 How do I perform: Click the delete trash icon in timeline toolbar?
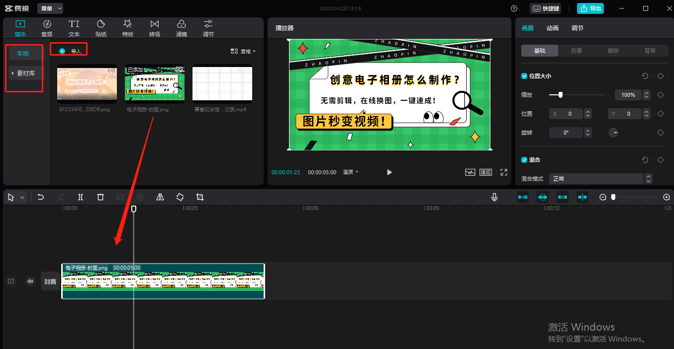click(x=100, y=197)
